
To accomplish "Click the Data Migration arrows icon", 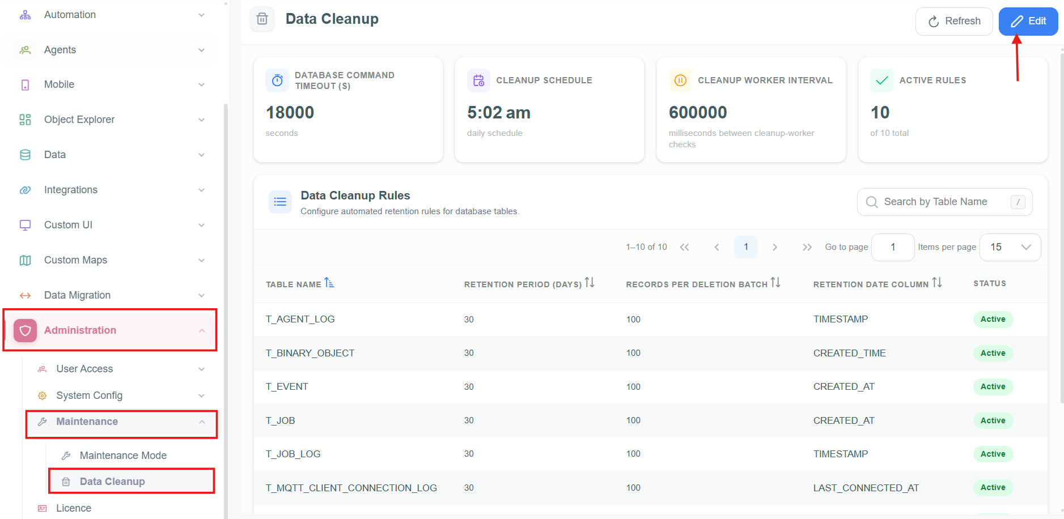I will pos(25,295).
